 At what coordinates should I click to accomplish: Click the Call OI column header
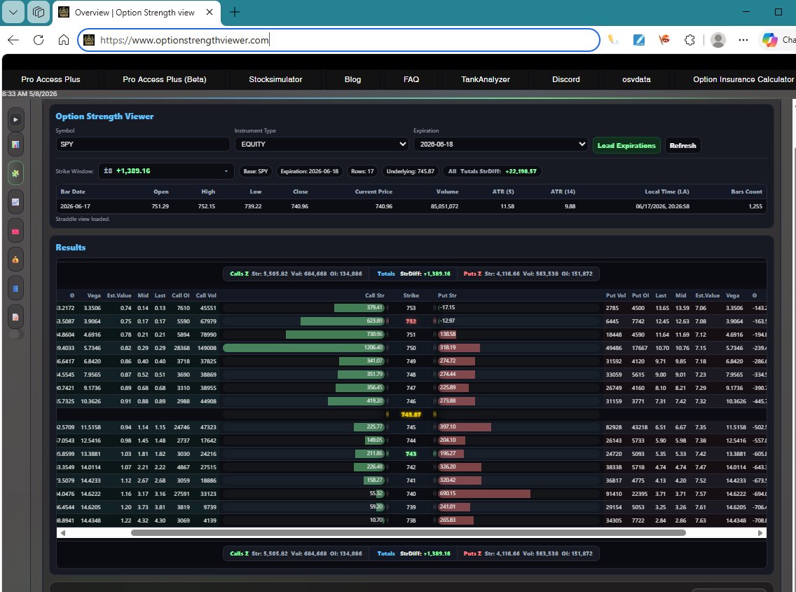click(180, 295)
